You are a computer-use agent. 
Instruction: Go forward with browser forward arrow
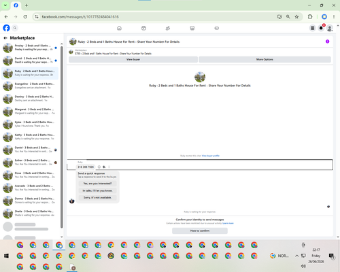point(16,17)
